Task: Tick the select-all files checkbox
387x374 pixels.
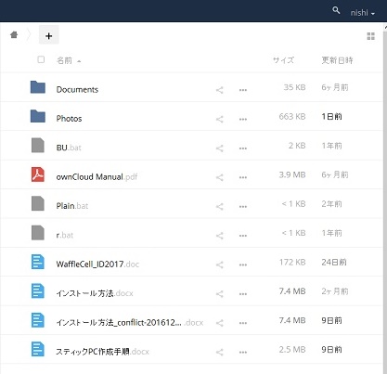Action: point(41,59)
